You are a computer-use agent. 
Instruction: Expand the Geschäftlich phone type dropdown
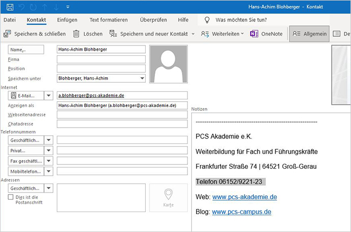49,140
